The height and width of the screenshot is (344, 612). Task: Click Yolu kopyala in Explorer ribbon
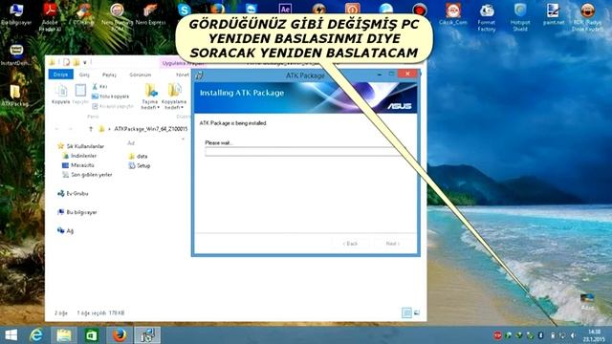tap(111, 97)
